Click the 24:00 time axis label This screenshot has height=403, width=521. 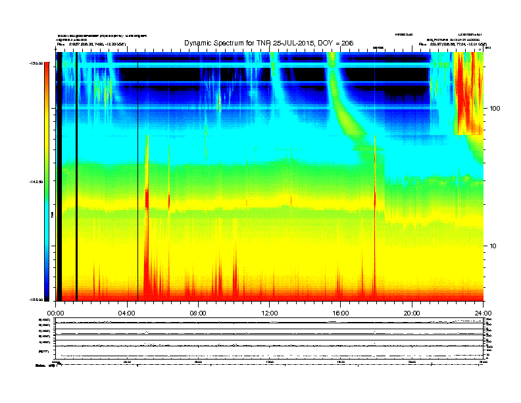point(483,313)
